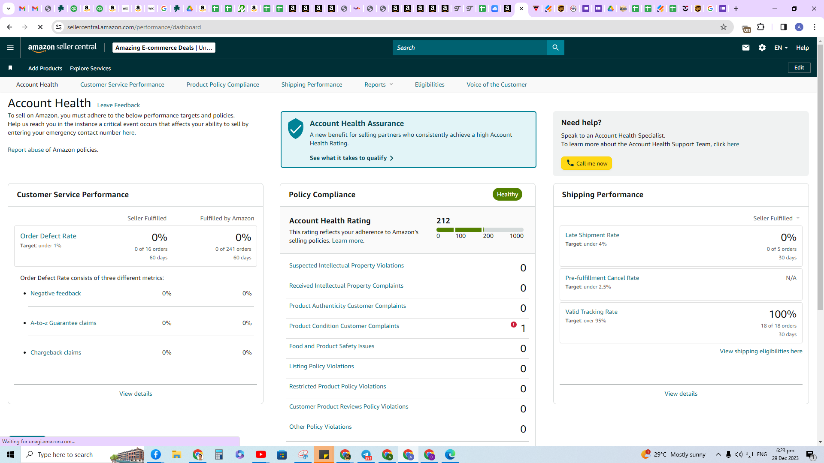Focus the Seller Central search field
This screenshot has width=824, height=463.
pyautogui.click(x=470, y=48)
